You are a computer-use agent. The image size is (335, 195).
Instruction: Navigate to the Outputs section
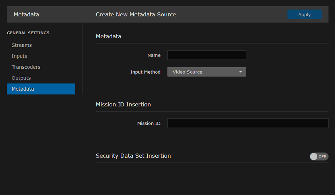[21, 78]
